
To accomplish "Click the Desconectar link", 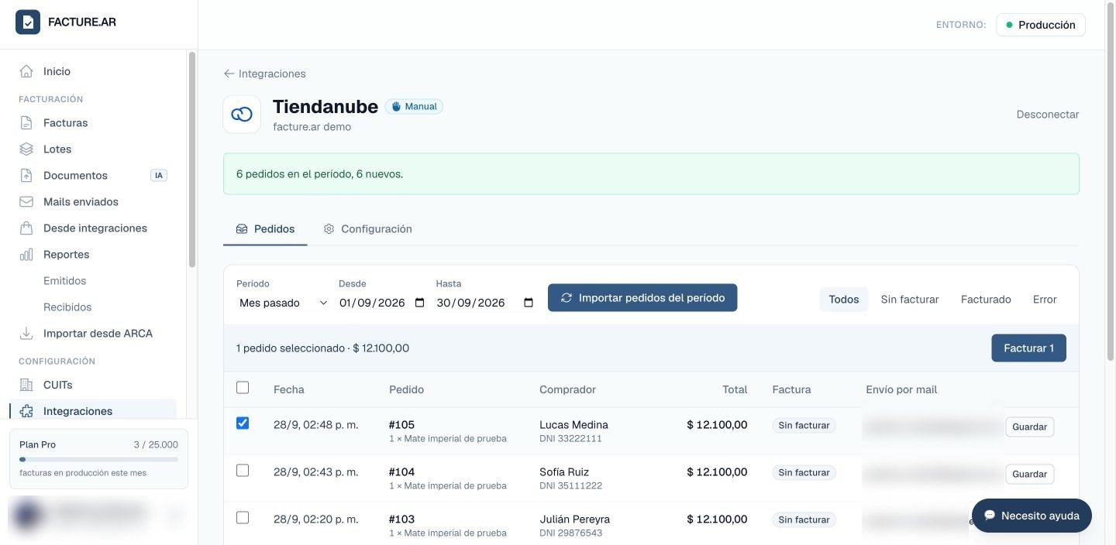I will (x=1048, y=115).
